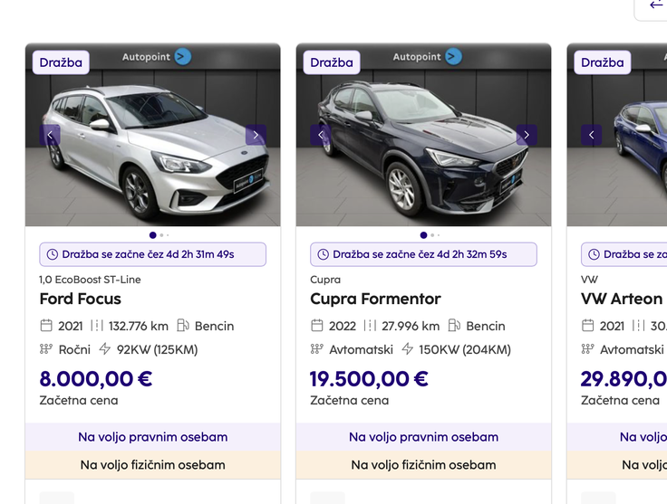The width and height of the screenshot is (667, 504).
Task: Click Ford Focus carousel pagination dots
Action: point(159,235)
